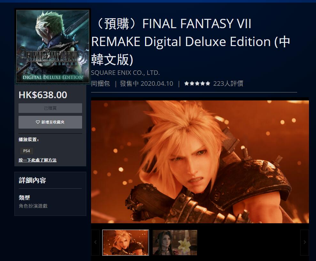This screenshot has width=316, height=261.
Task: Click the PS4 platform badge
Action: (27, 151)
